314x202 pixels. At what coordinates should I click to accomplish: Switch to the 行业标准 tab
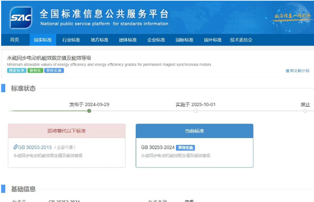coord(71,40)
